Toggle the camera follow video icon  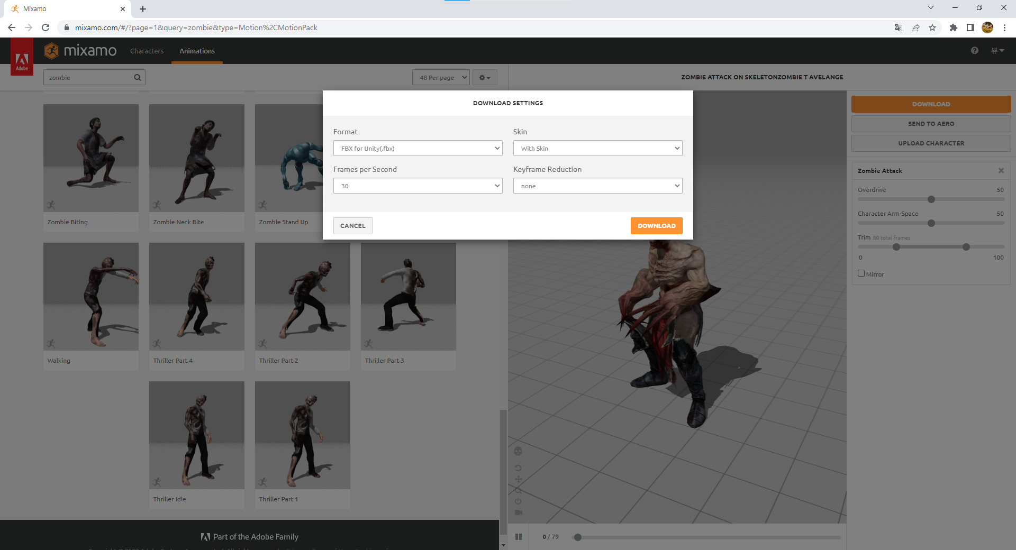point(518,512)
